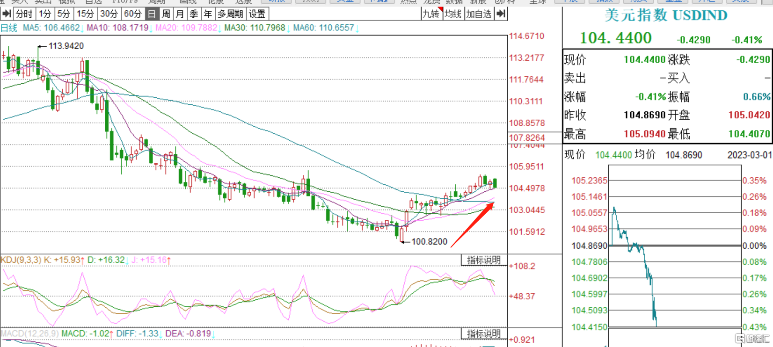Click the 114.6710 price axis label
Viewport: 773px width, 347px height.
[x=527, y=36]
